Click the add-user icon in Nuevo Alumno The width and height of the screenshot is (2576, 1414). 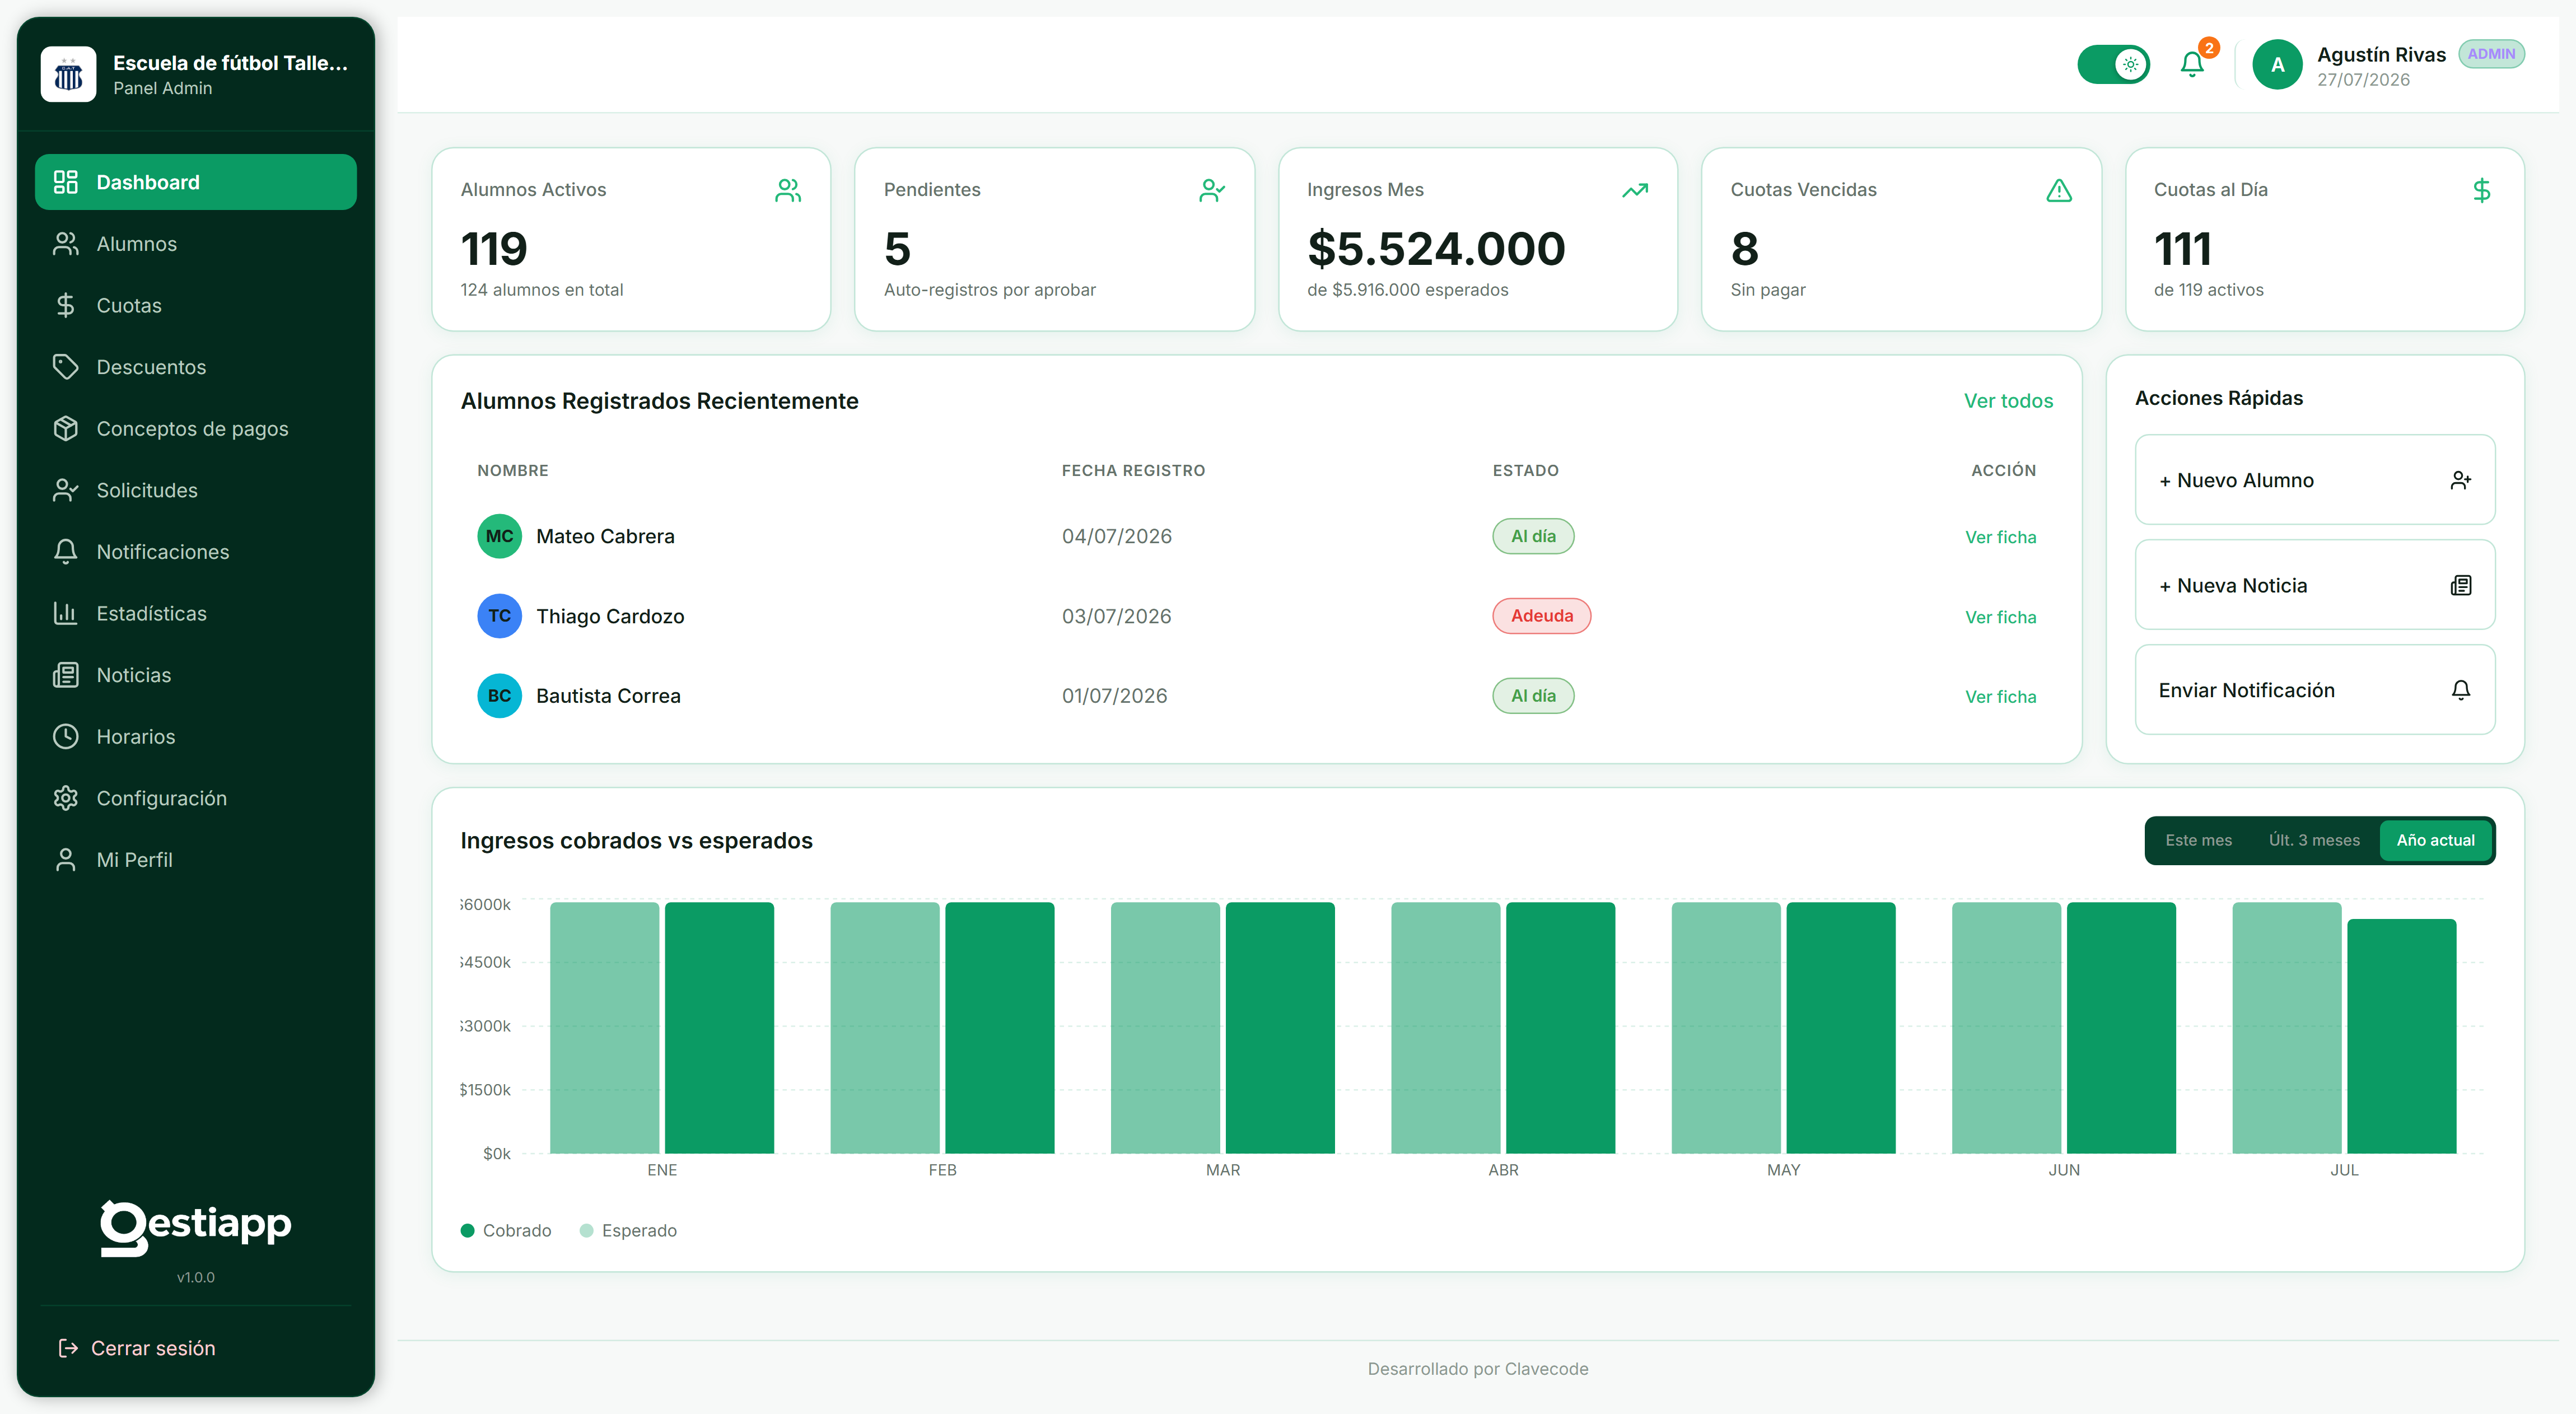pos(2461,480)
